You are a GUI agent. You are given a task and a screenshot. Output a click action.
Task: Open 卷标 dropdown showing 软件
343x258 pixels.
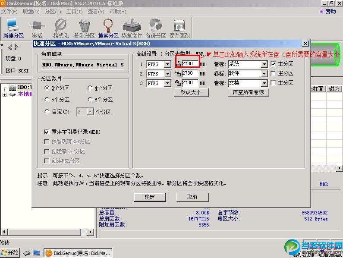coord(264,74)
